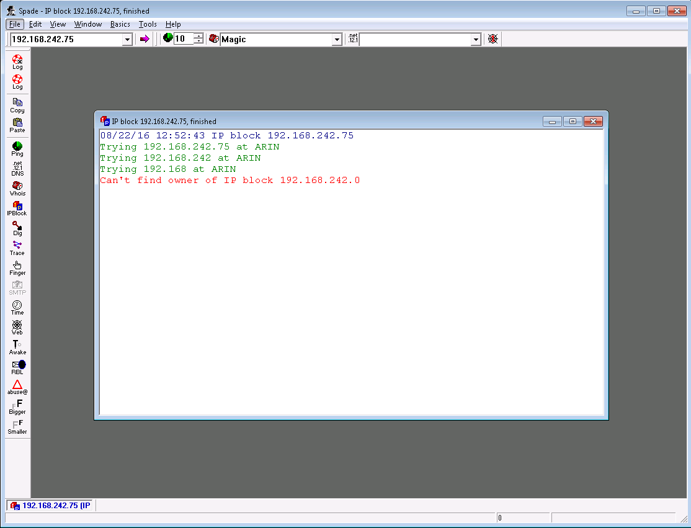691x528 pixels.
Task: Select the IPBlock tool in sidebar
Action: click(17, 208)
